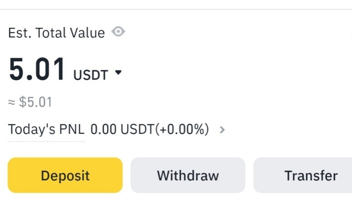
Task: Start a deposit into the wallet
Action: 65,176
